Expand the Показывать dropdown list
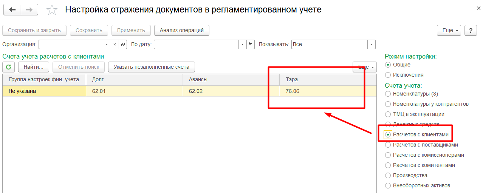Screen dimensions: 483x193 point(372,45)
